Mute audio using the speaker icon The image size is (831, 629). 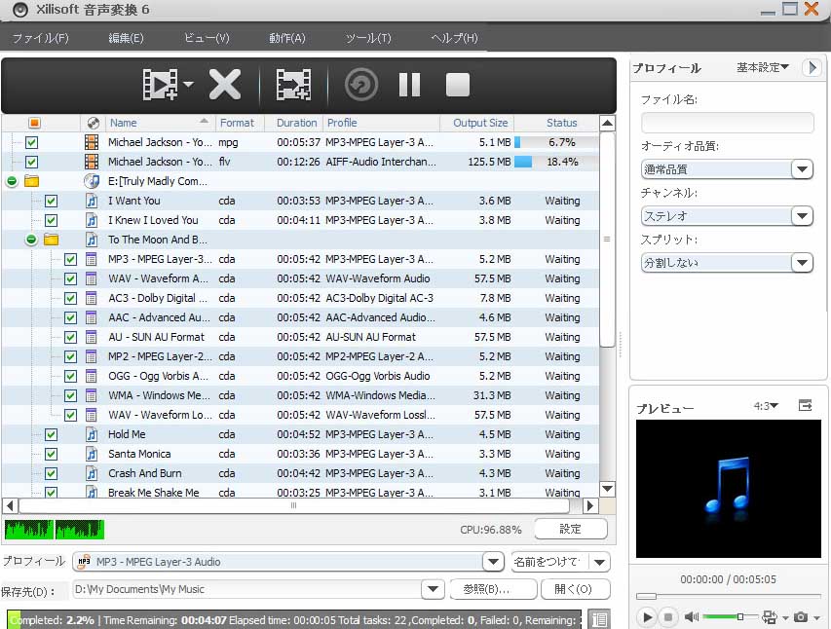(x=692, y=617)
